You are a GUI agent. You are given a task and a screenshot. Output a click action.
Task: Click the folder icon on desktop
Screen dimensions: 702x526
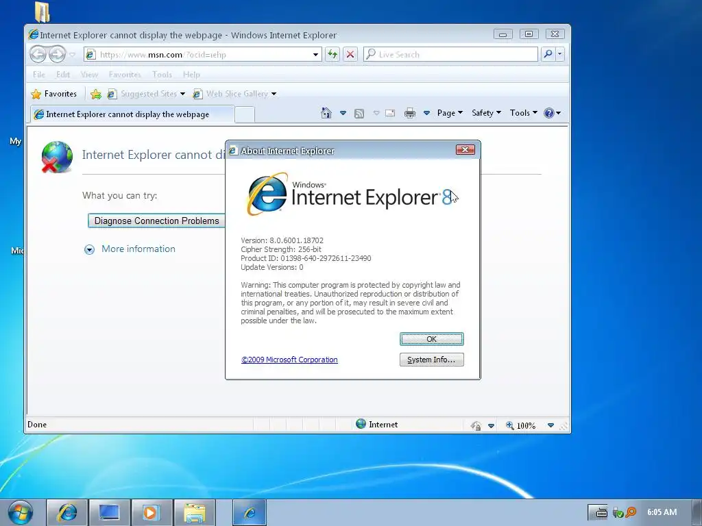pos(42,12)
